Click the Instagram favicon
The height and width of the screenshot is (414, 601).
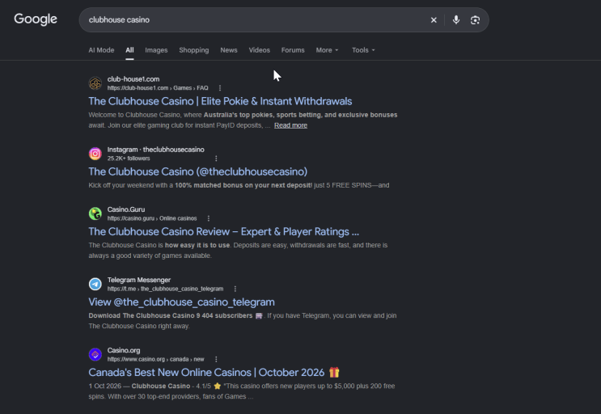point(95,154)
